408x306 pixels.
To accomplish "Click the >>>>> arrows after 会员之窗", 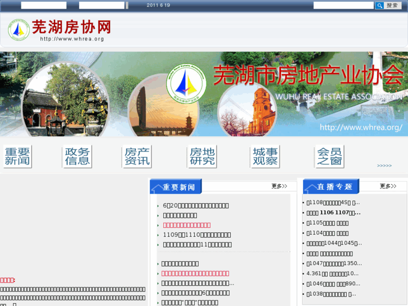I will pos(384,166).
